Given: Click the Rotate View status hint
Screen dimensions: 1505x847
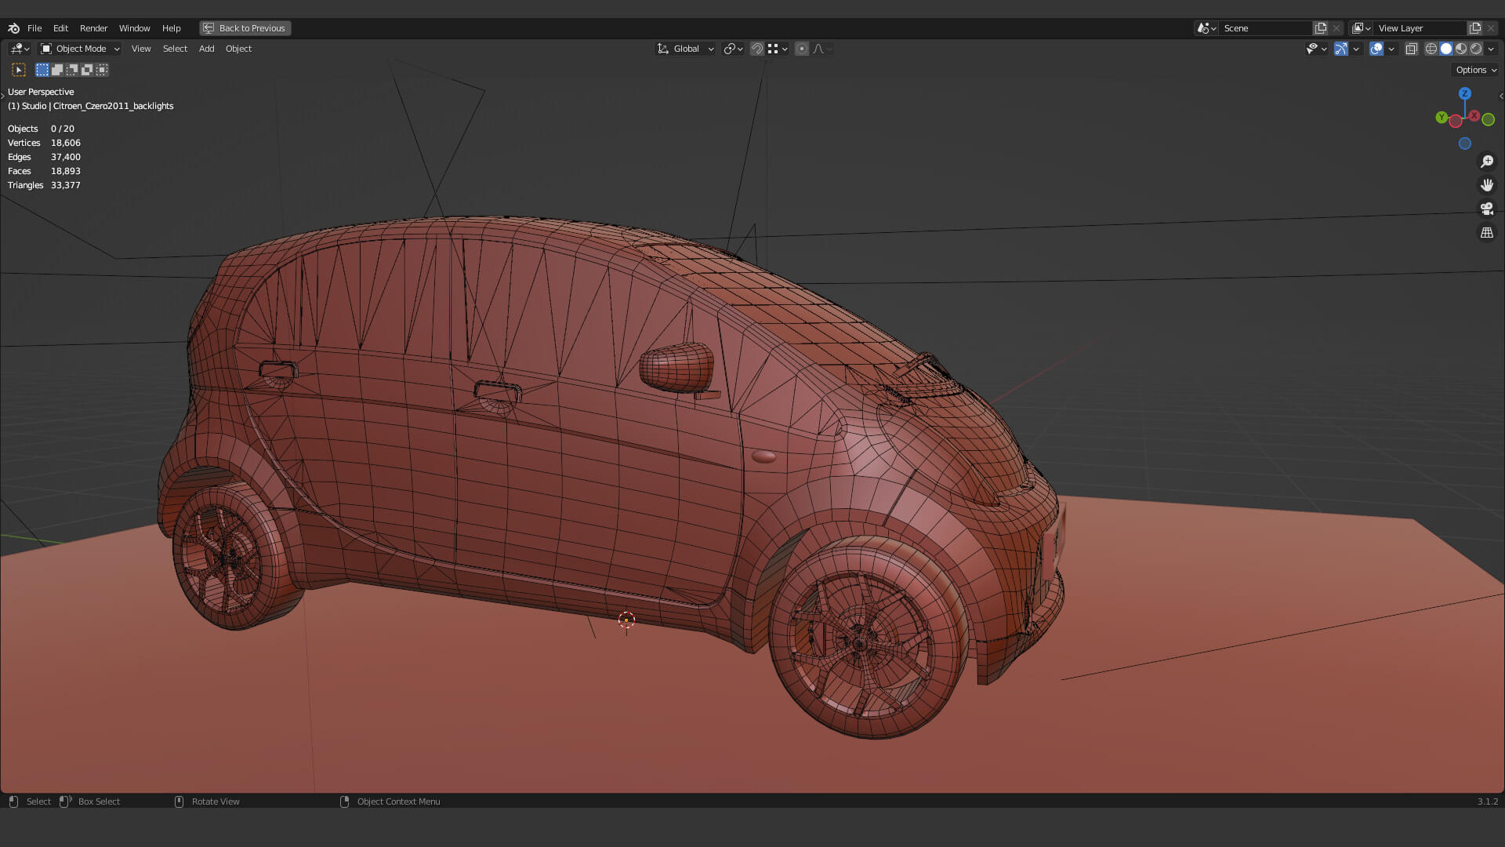Looking at the screenshot, I should point(216,802).
